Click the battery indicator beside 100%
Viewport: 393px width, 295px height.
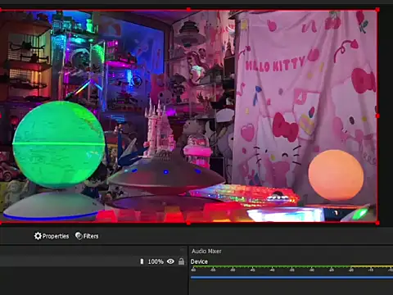(x=142, y=261)
